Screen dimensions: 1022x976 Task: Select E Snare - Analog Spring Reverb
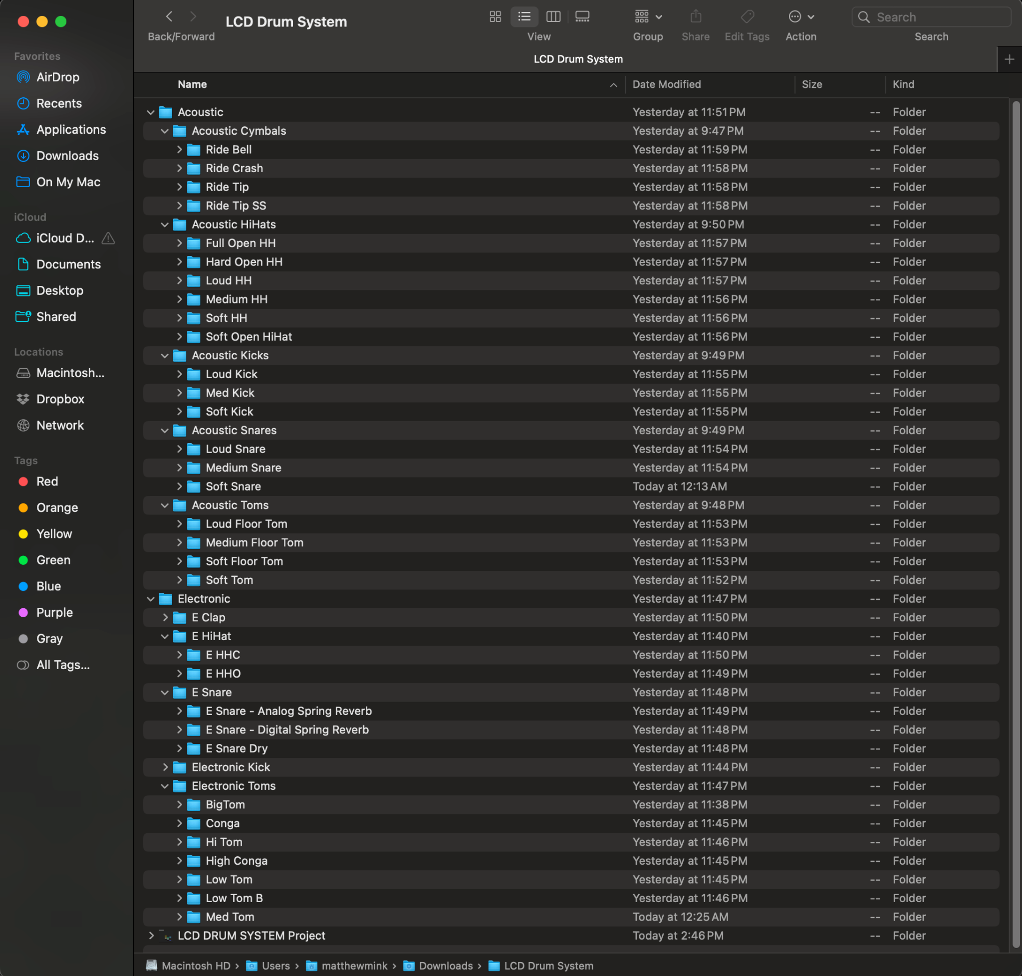pyautogui.click(x=571, y=711)
